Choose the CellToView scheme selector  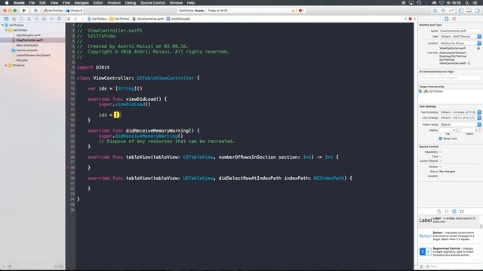[x=54, y=11]
